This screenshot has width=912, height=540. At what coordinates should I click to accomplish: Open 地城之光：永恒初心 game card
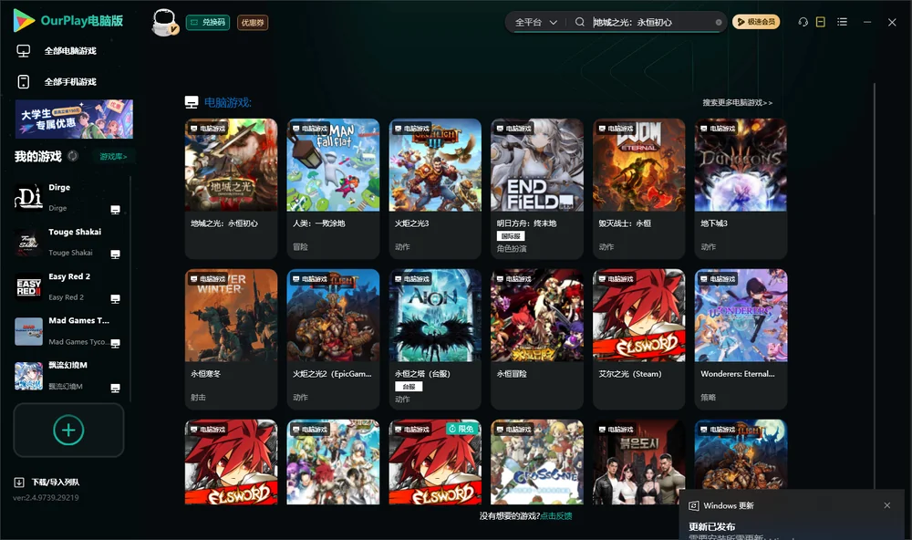[231, 188]
